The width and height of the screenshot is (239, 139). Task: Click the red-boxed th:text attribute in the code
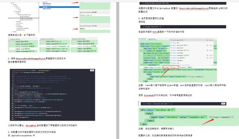pyautogui.click(x=170, y=67)
